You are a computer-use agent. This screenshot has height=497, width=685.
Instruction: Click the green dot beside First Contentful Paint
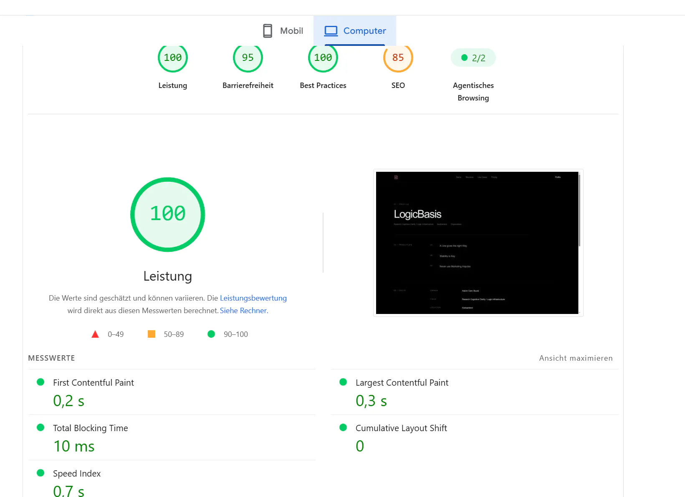(40, 382)
